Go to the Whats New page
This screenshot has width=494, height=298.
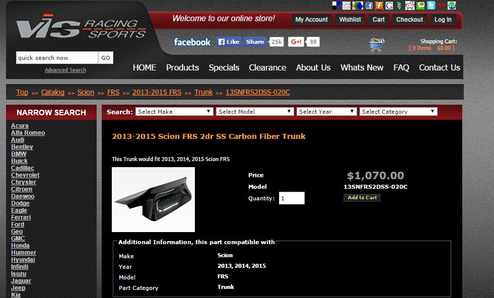[x=362, y=67]
